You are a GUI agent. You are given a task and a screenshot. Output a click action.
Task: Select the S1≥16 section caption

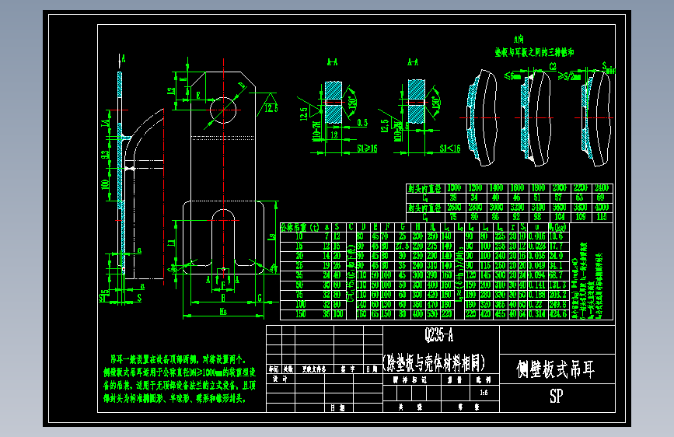click(x=367, y=149)
